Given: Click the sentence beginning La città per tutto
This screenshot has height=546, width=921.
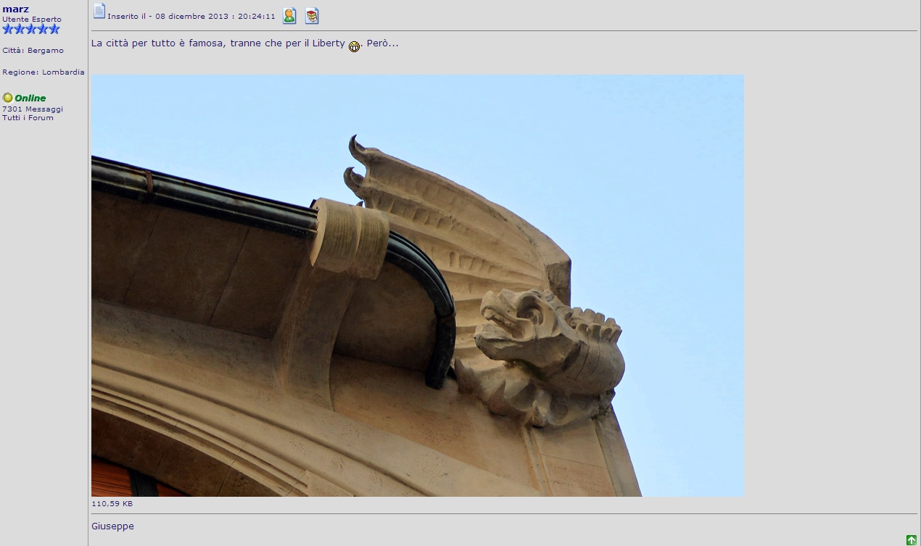Looking at the screenshot, I should pos(218,43).
